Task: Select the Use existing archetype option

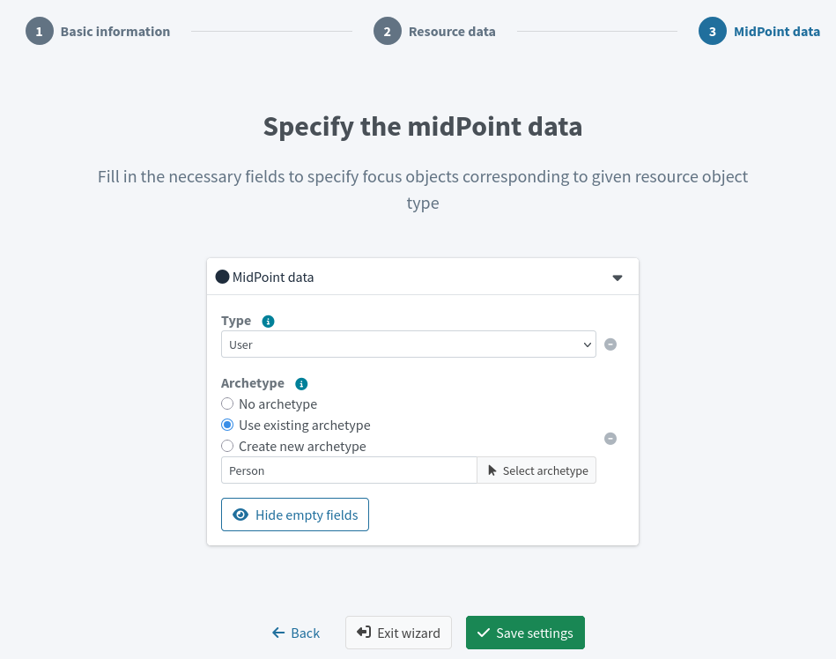Action: tap(227, 425)
